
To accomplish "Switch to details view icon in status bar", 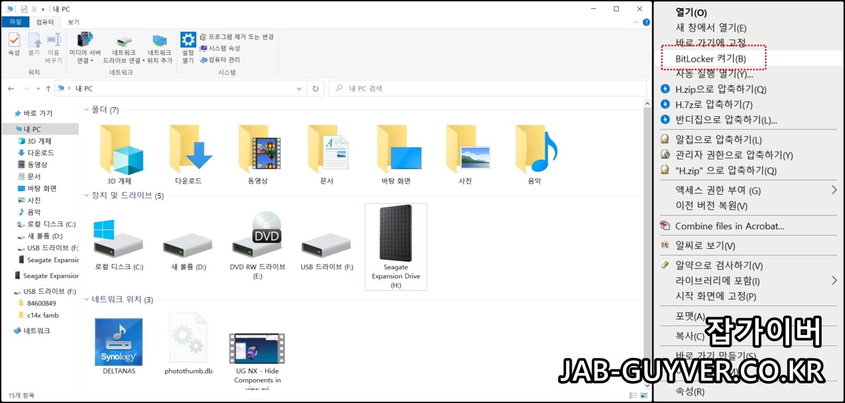I will click(x=633, y=395).
